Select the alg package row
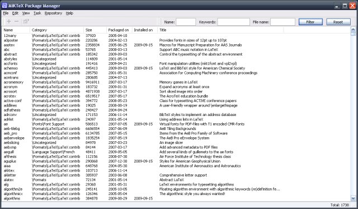This screenshot has width=358, height=209. [x=176, y=184]
